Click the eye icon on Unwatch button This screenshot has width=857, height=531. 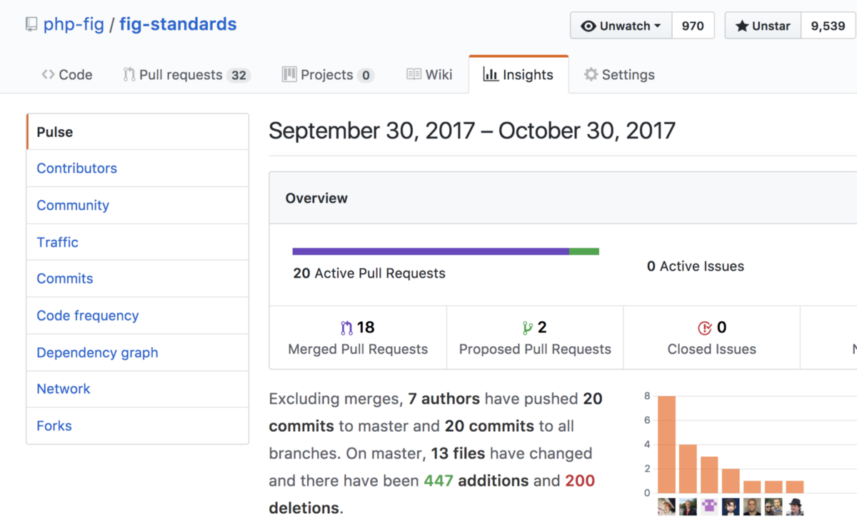[590, 25]
